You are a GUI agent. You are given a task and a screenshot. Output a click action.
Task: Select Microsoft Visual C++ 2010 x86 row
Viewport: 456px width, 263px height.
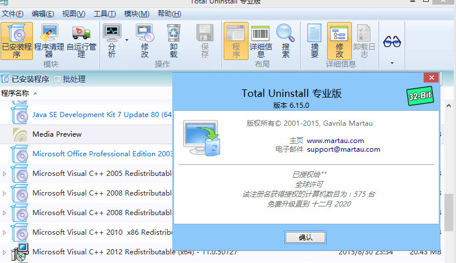pos(102,232)
